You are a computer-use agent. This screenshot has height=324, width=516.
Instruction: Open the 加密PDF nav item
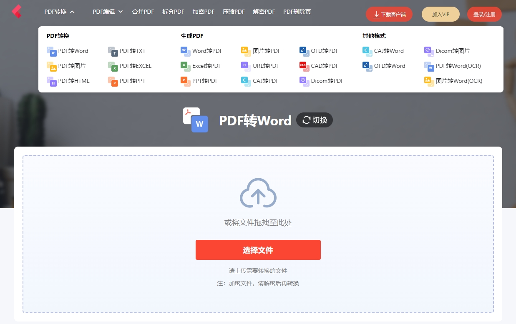pyautogui.click(x=203, y=12)
